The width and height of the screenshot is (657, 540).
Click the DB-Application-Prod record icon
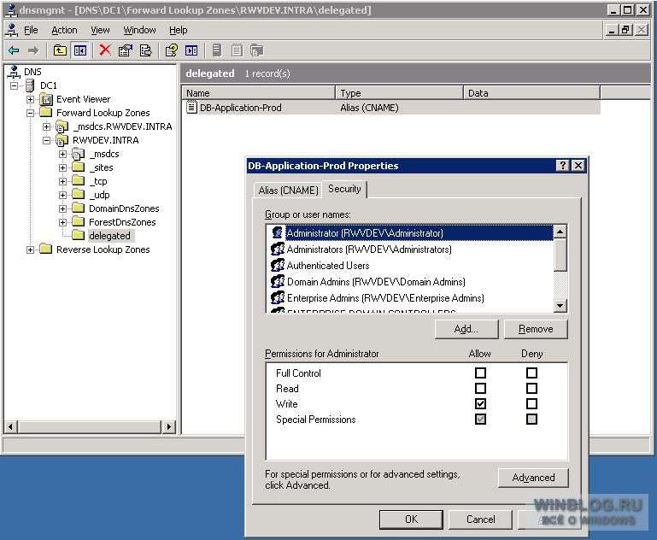191,108
